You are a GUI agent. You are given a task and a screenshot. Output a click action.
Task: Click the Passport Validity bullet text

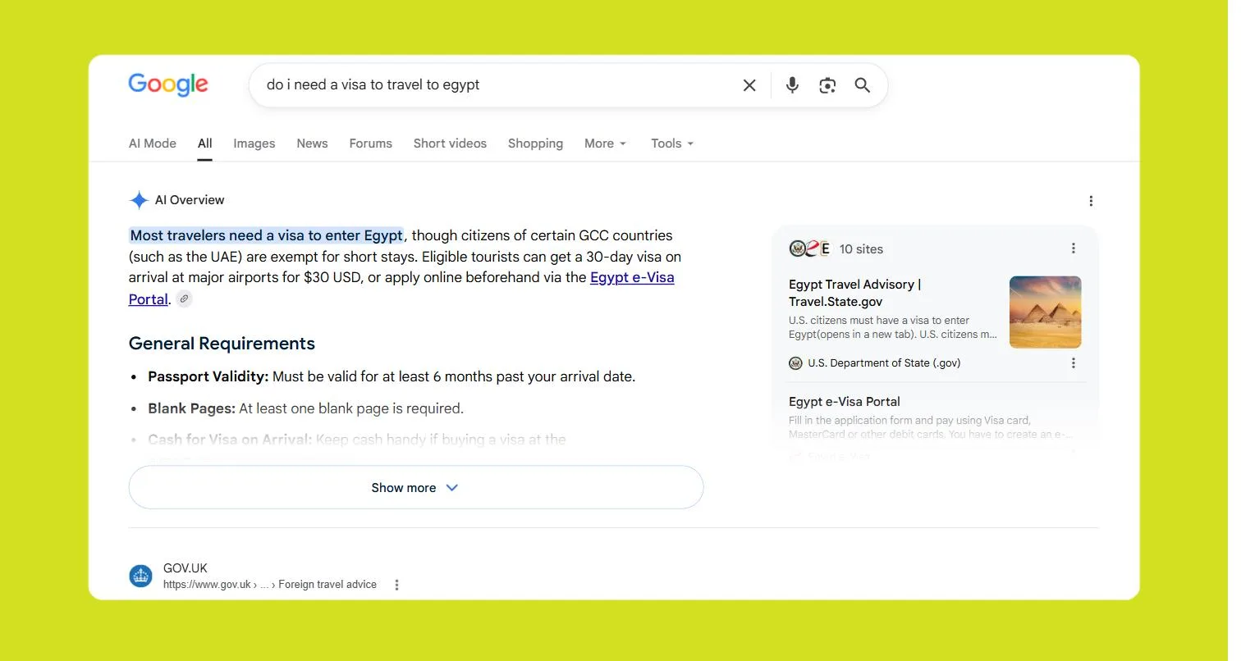[392, 377]
